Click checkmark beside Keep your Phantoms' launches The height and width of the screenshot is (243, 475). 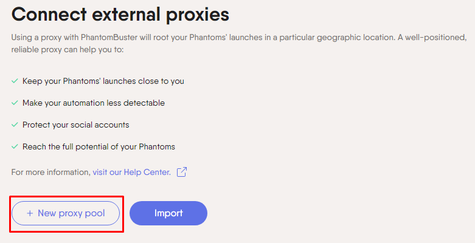[x=15, y=81]
